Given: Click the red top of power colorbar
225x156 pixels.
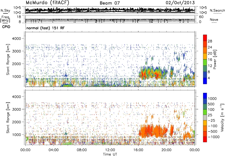Looking at the screenshot, I should pos(205,38).
